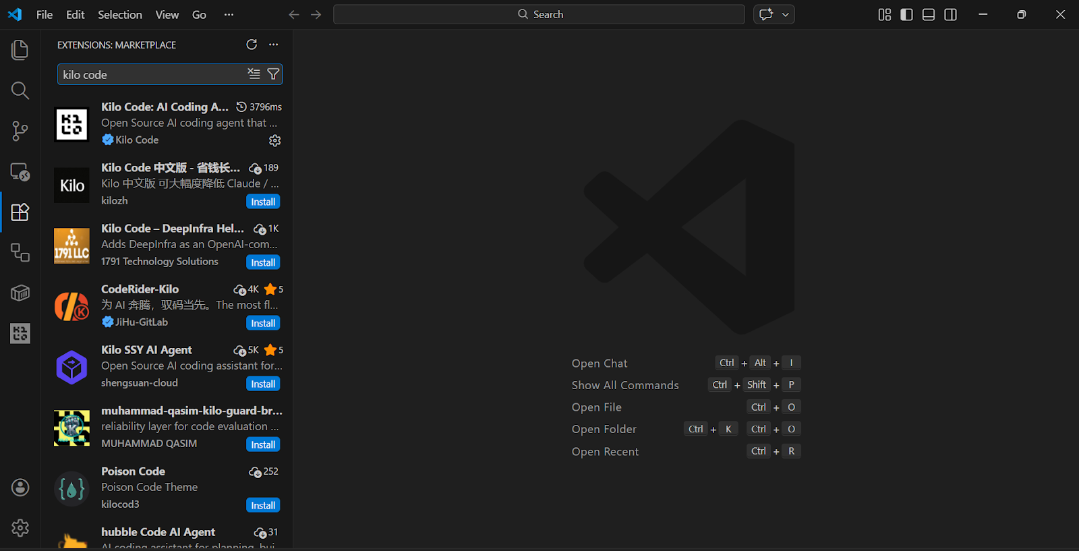Open the Manage gear in activity bar
1079x551 pixels.
point(20,528)
